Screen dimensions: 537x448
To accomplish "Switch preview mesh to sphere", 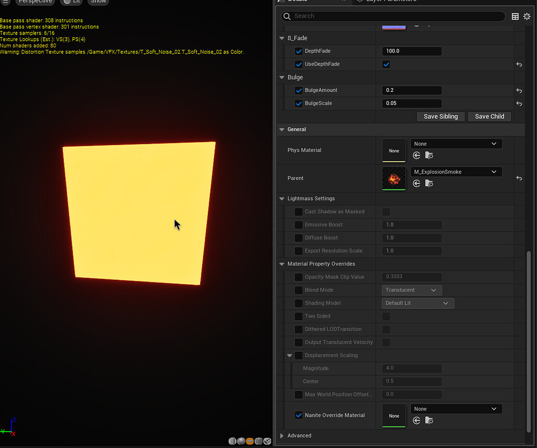I will 241,441.
